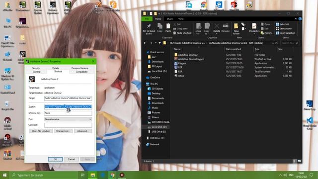Open the Move to dropdown in ribbon
Screen dimensions: 318x179
point(198,29)
